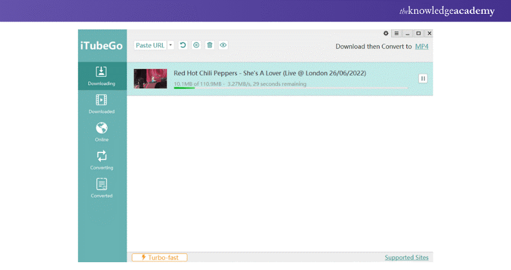Click the '10.1MB of 110.9MB' status text

tap(198, 84)
